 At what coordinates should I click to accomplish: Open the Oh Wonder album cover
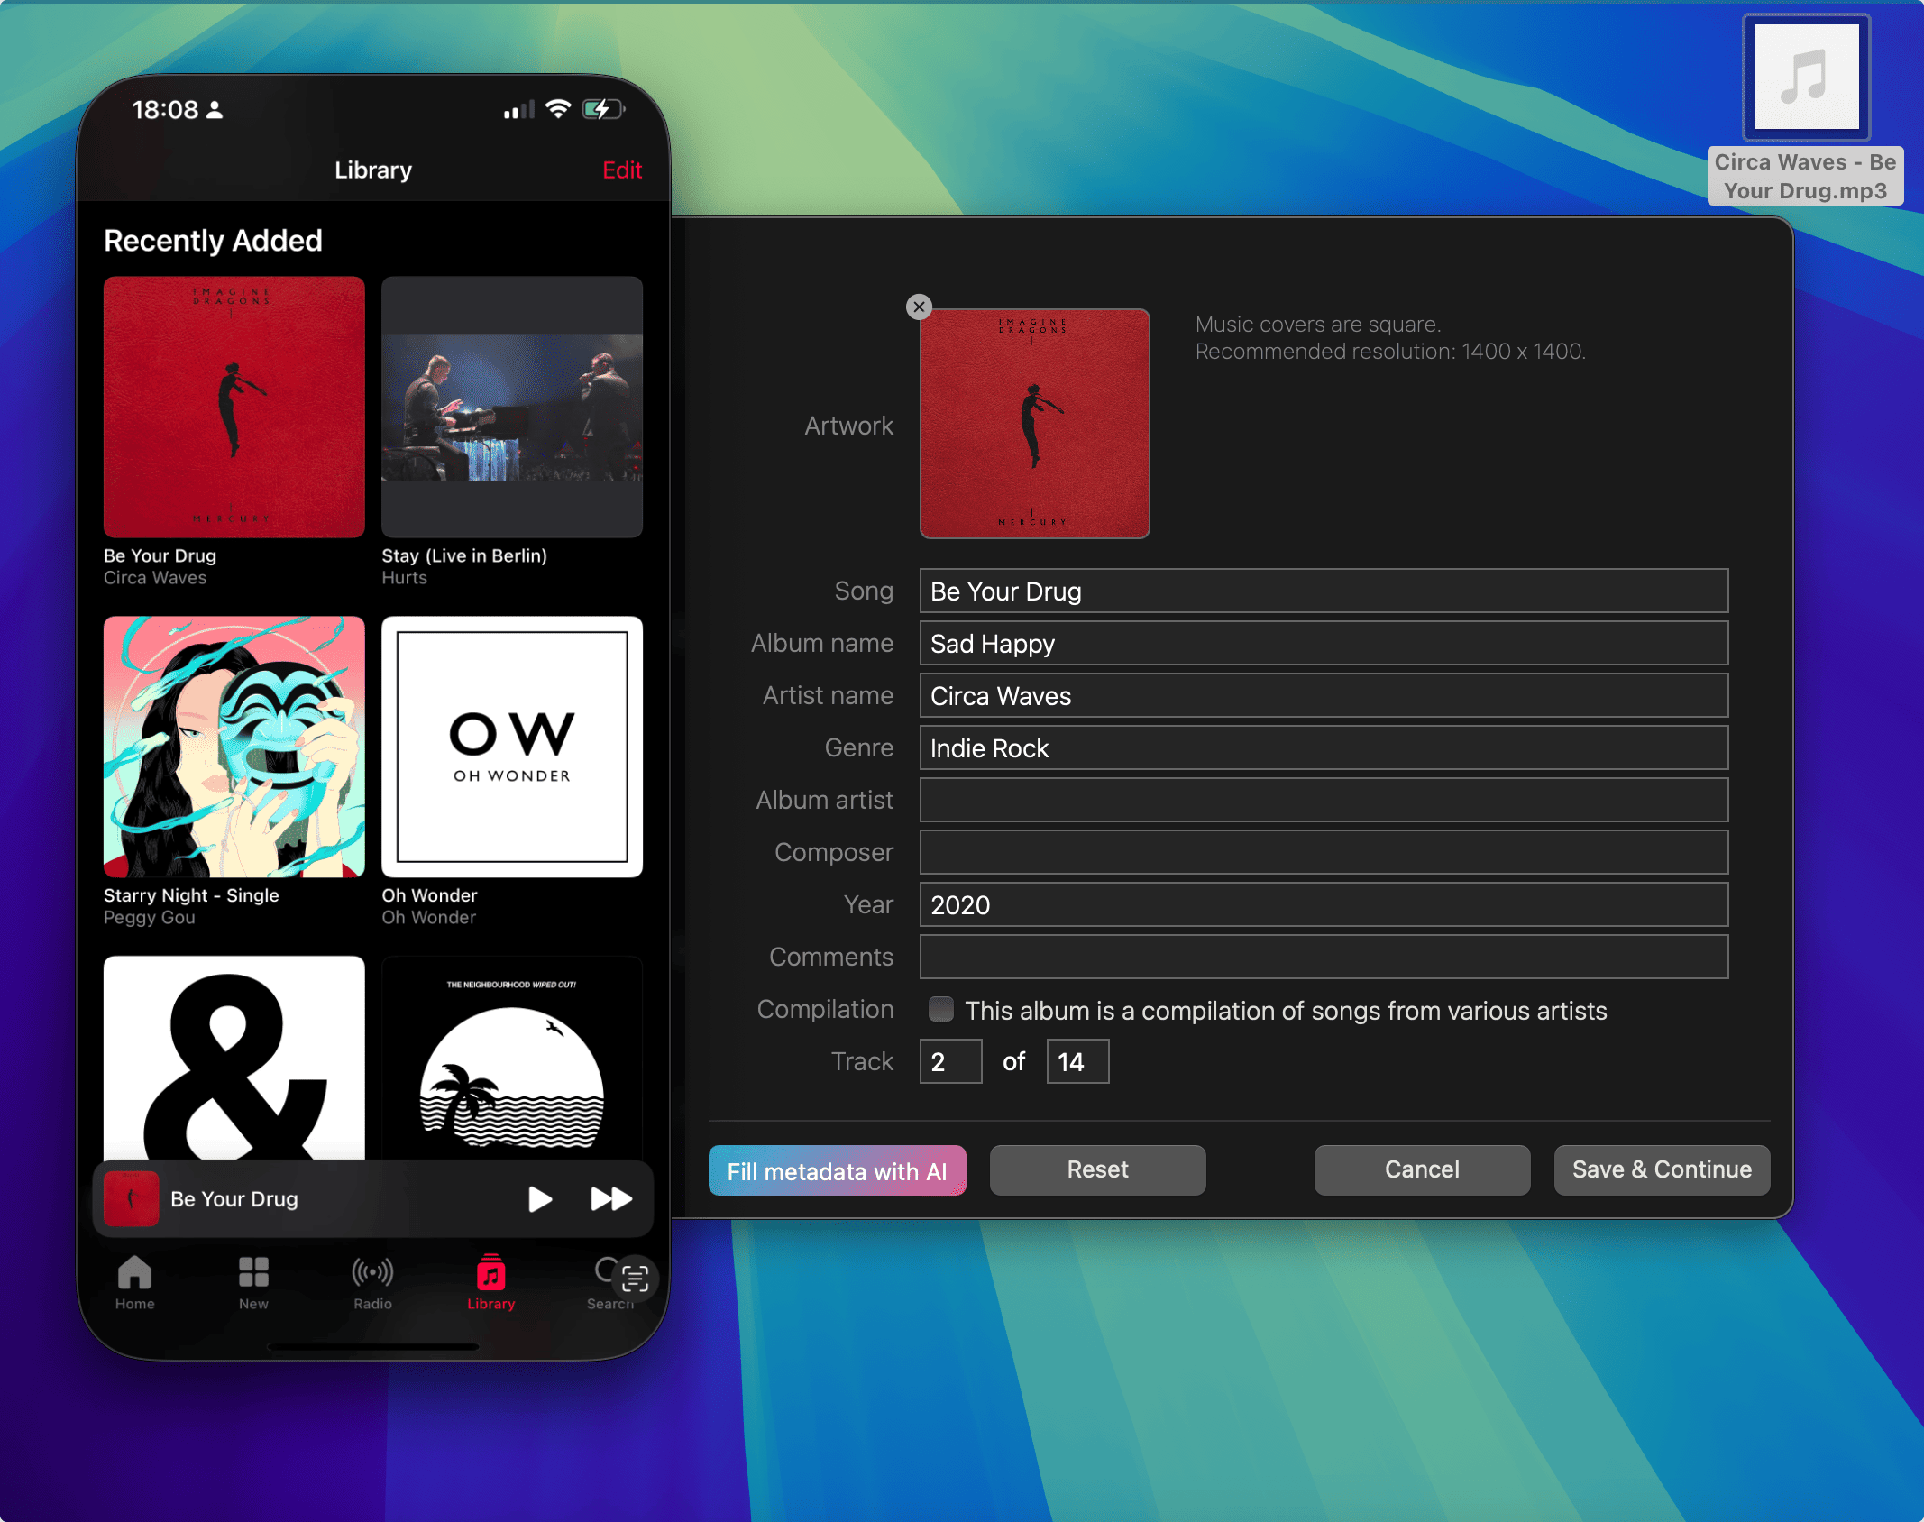pyautogui.click(x=512, y=747)
